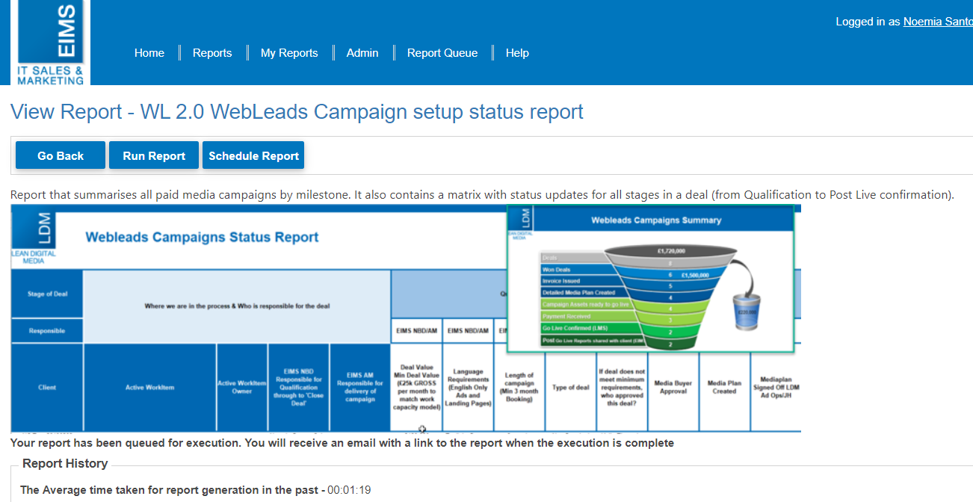Click the 'Client' column header in preview
Image resolution: width=973 pixels, height=502 pixels.
tap(47, 387)
